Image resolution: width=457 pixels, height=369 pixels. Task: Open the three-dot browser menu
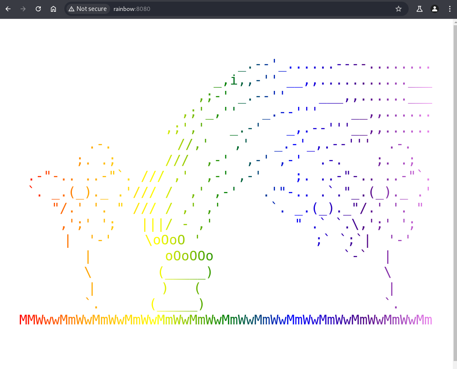click(450, 9)
